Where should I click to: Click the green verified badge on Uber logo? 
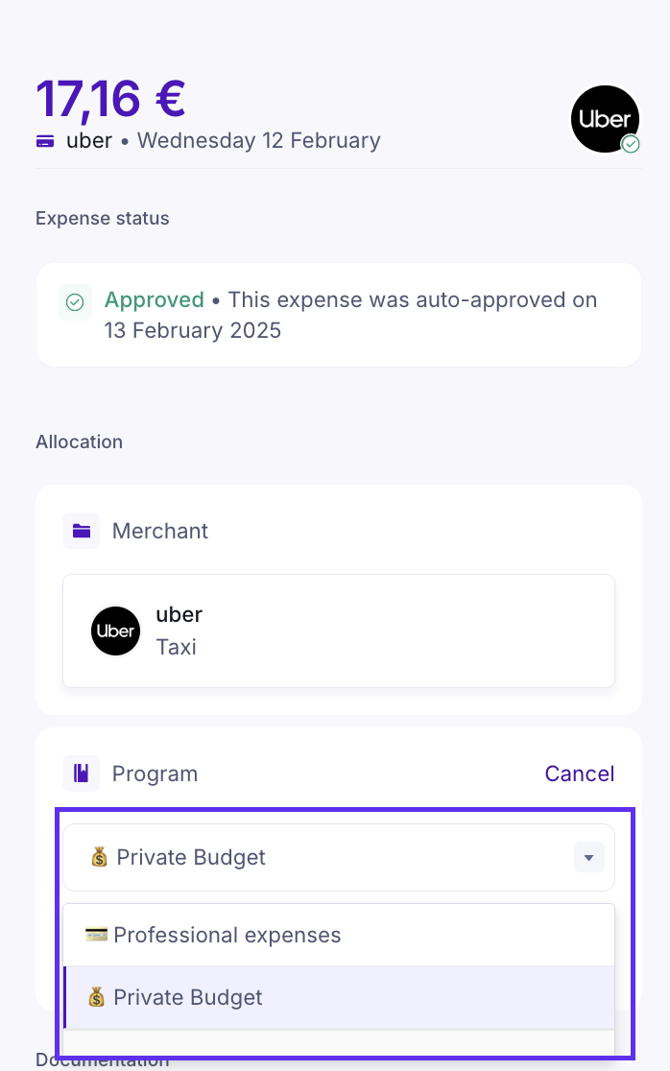pos(631,144)
